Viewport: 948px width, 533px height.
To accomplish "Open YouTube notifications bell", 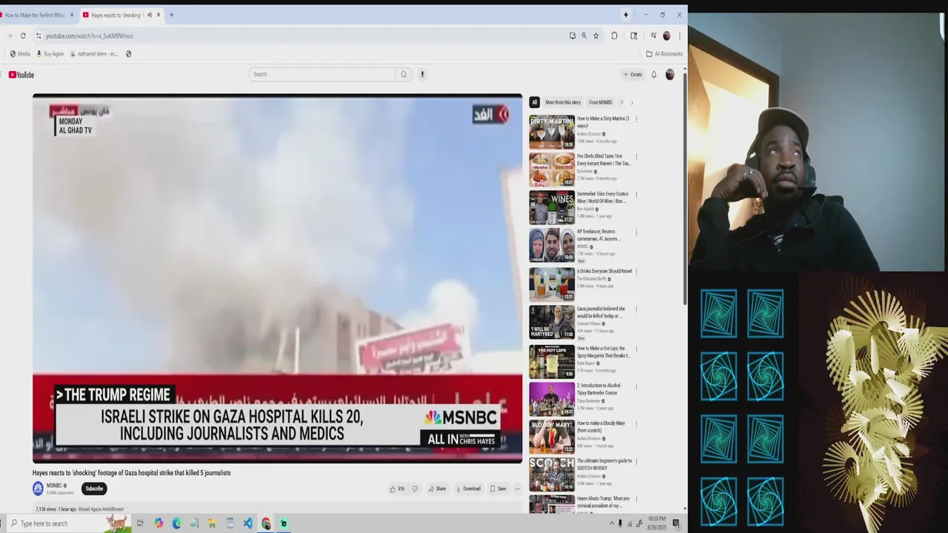I will (654, 74).
